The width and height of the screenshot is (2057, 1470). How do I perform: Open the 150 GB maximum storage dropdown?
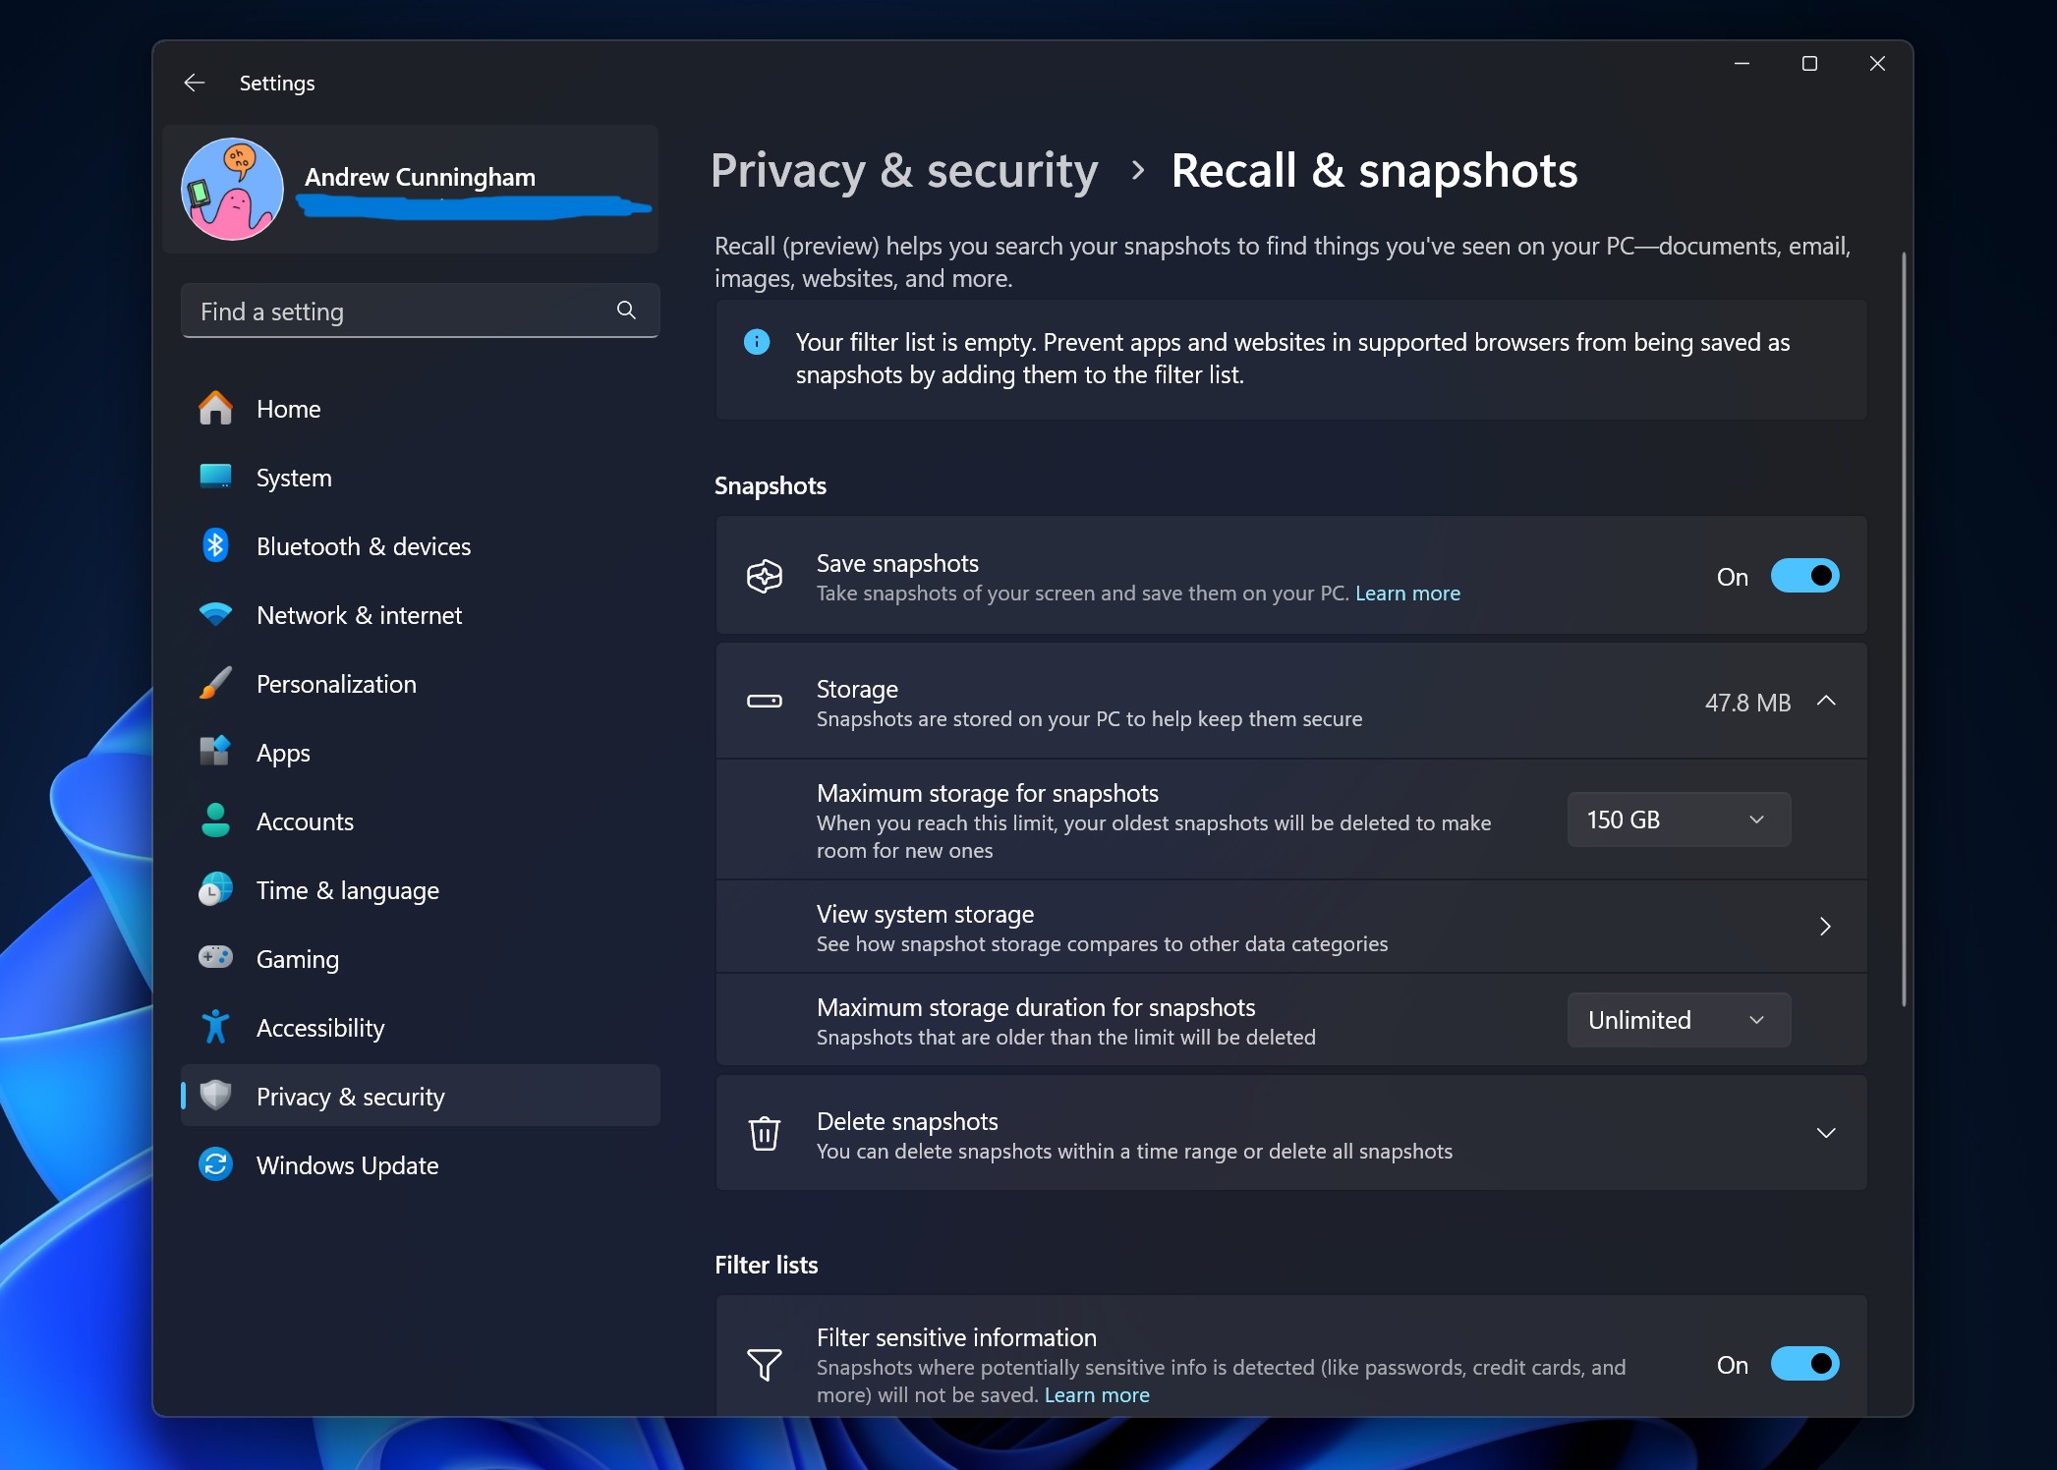tap(1679, 820)
